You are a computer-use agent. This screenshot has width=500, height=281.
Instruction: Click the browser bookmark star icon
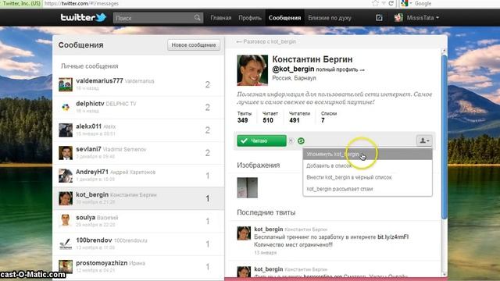376,3
